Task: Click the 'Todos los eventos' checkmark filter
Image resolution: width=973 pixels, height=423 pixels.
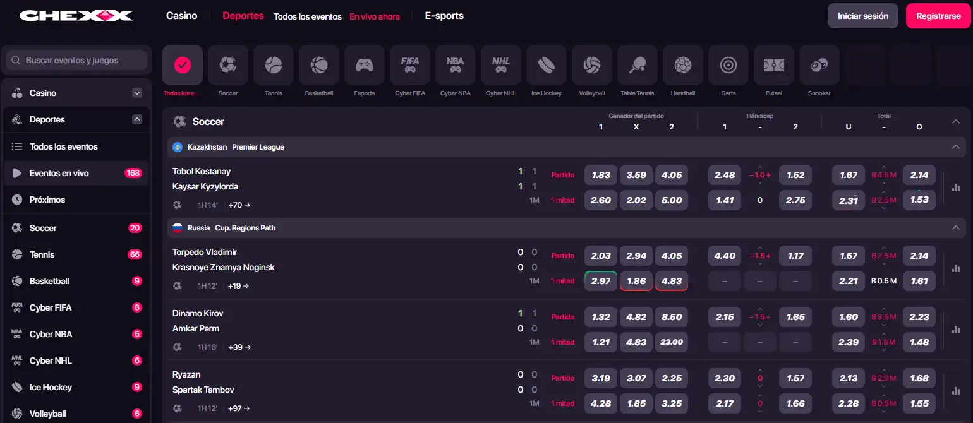Action: click(183, 65)
